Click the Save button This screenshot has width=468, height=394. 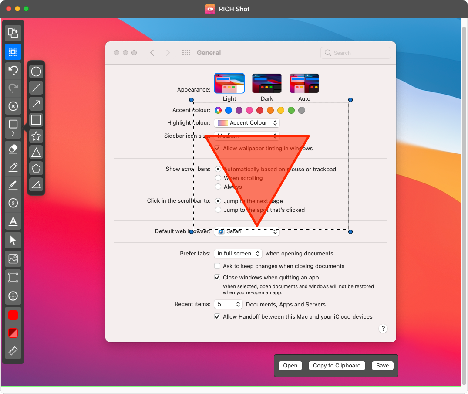[382, 366]
